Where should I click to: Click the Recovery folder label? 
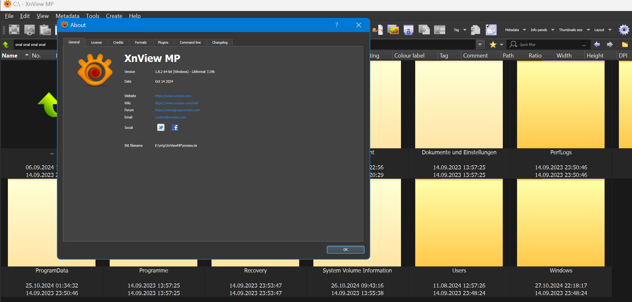pyautogui.click(x=256, y=271)
